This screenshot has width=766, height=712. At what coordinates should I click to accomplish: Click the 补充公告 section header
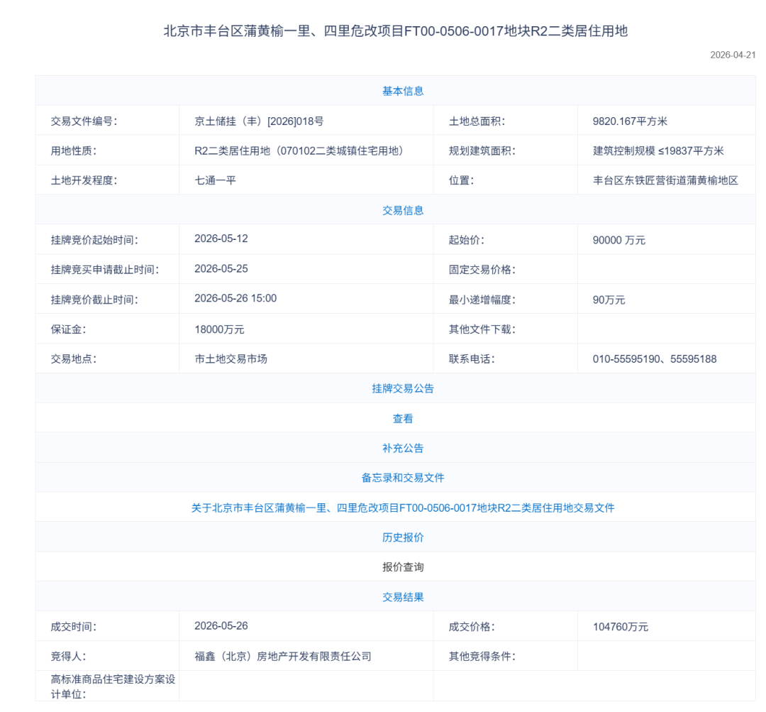pyautogui.click(x=403, y=448)
